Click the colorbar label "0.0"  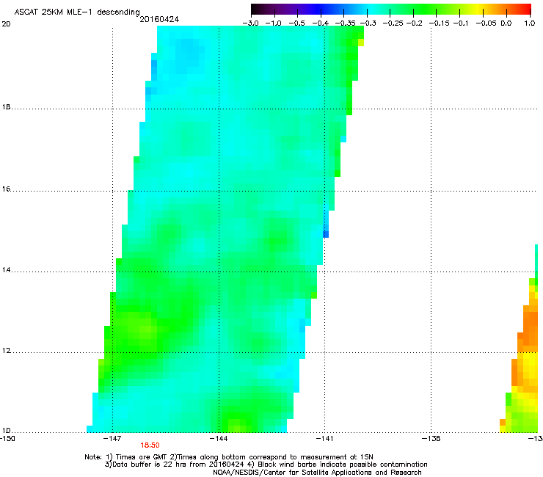506,23
